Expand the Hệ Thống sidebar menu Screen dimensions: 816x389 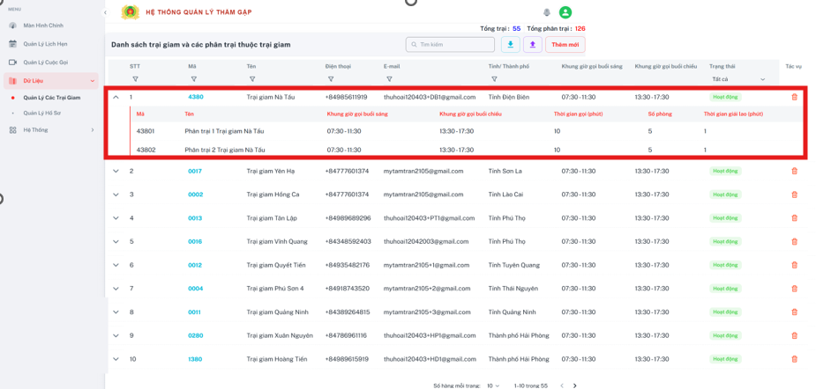pyautogui.click(x=51, y=130)
